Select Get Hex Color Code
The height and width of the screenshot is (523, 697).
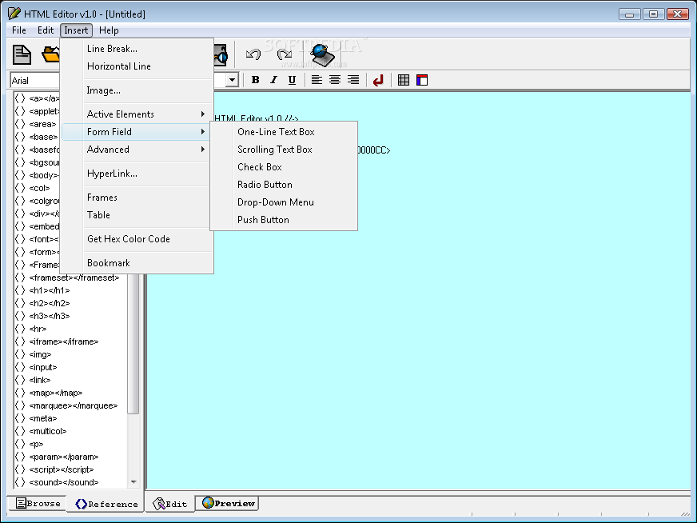(x=137, y=239)
